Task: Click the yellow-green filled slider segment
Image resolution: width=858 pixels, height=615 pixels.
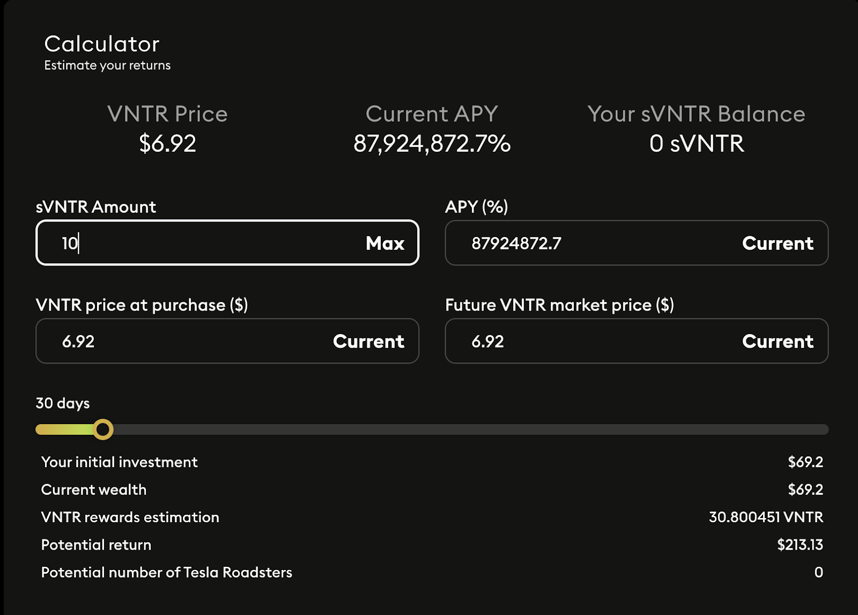Action: 64,429
